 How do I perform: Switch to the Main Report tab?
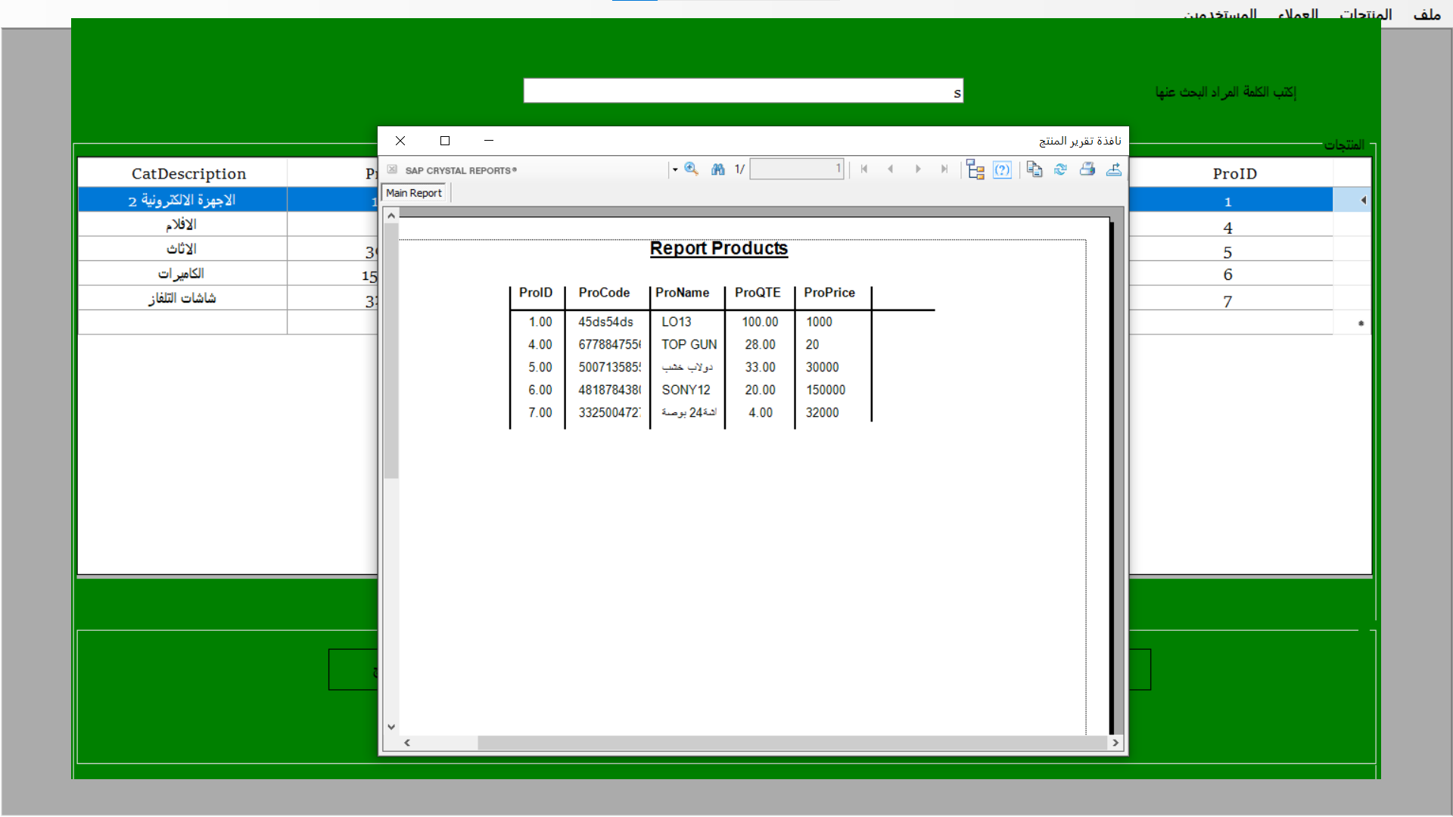(x=413, y=192)
